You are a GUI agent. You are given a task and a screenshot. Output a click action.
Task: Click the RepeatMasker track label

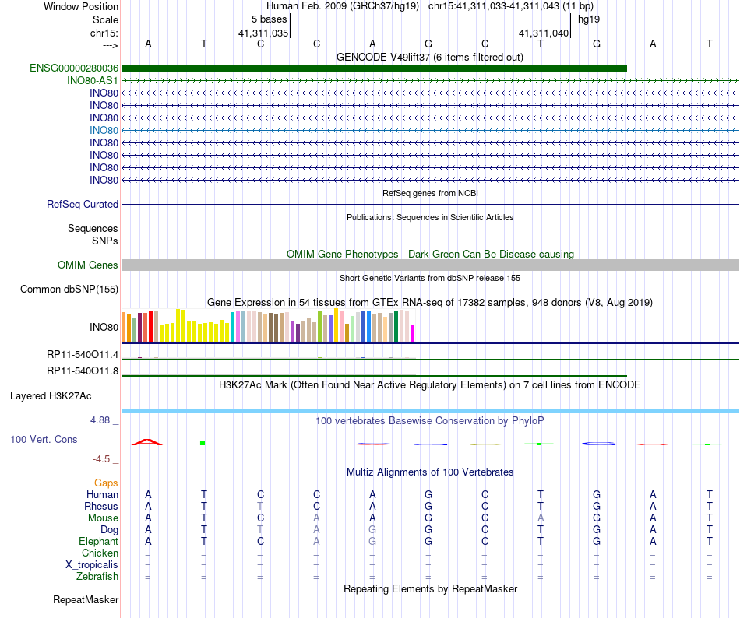86,599
